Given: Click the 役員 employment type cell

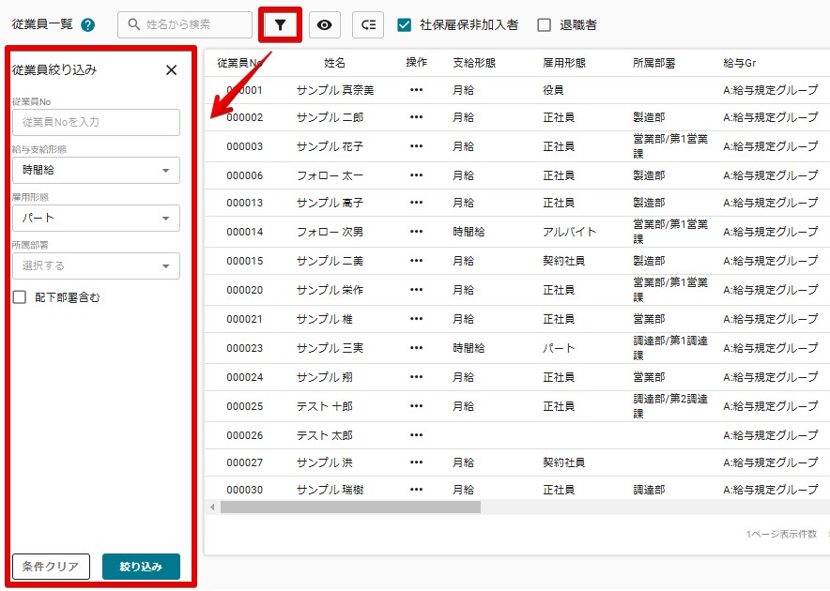Looking at the screenshot, I should click(x=553, y=90).
